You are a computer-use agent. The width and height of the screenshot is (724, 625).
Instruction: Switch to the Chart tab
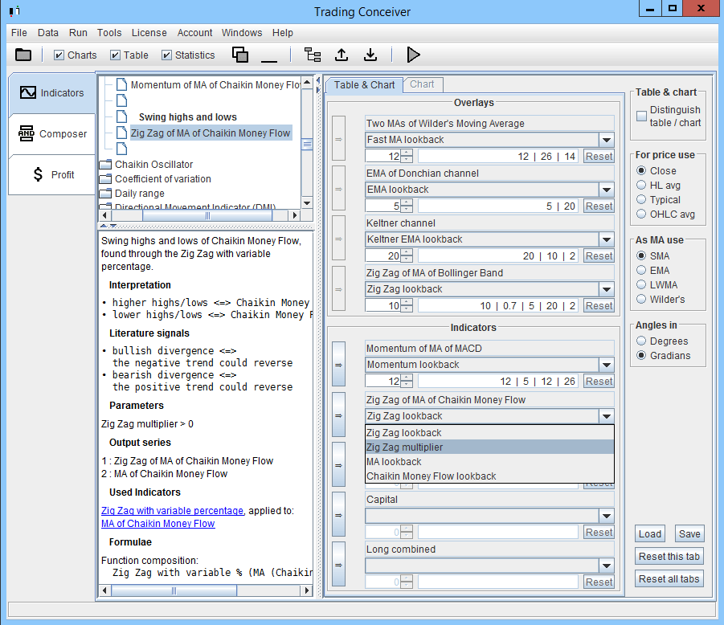(422, 84)
